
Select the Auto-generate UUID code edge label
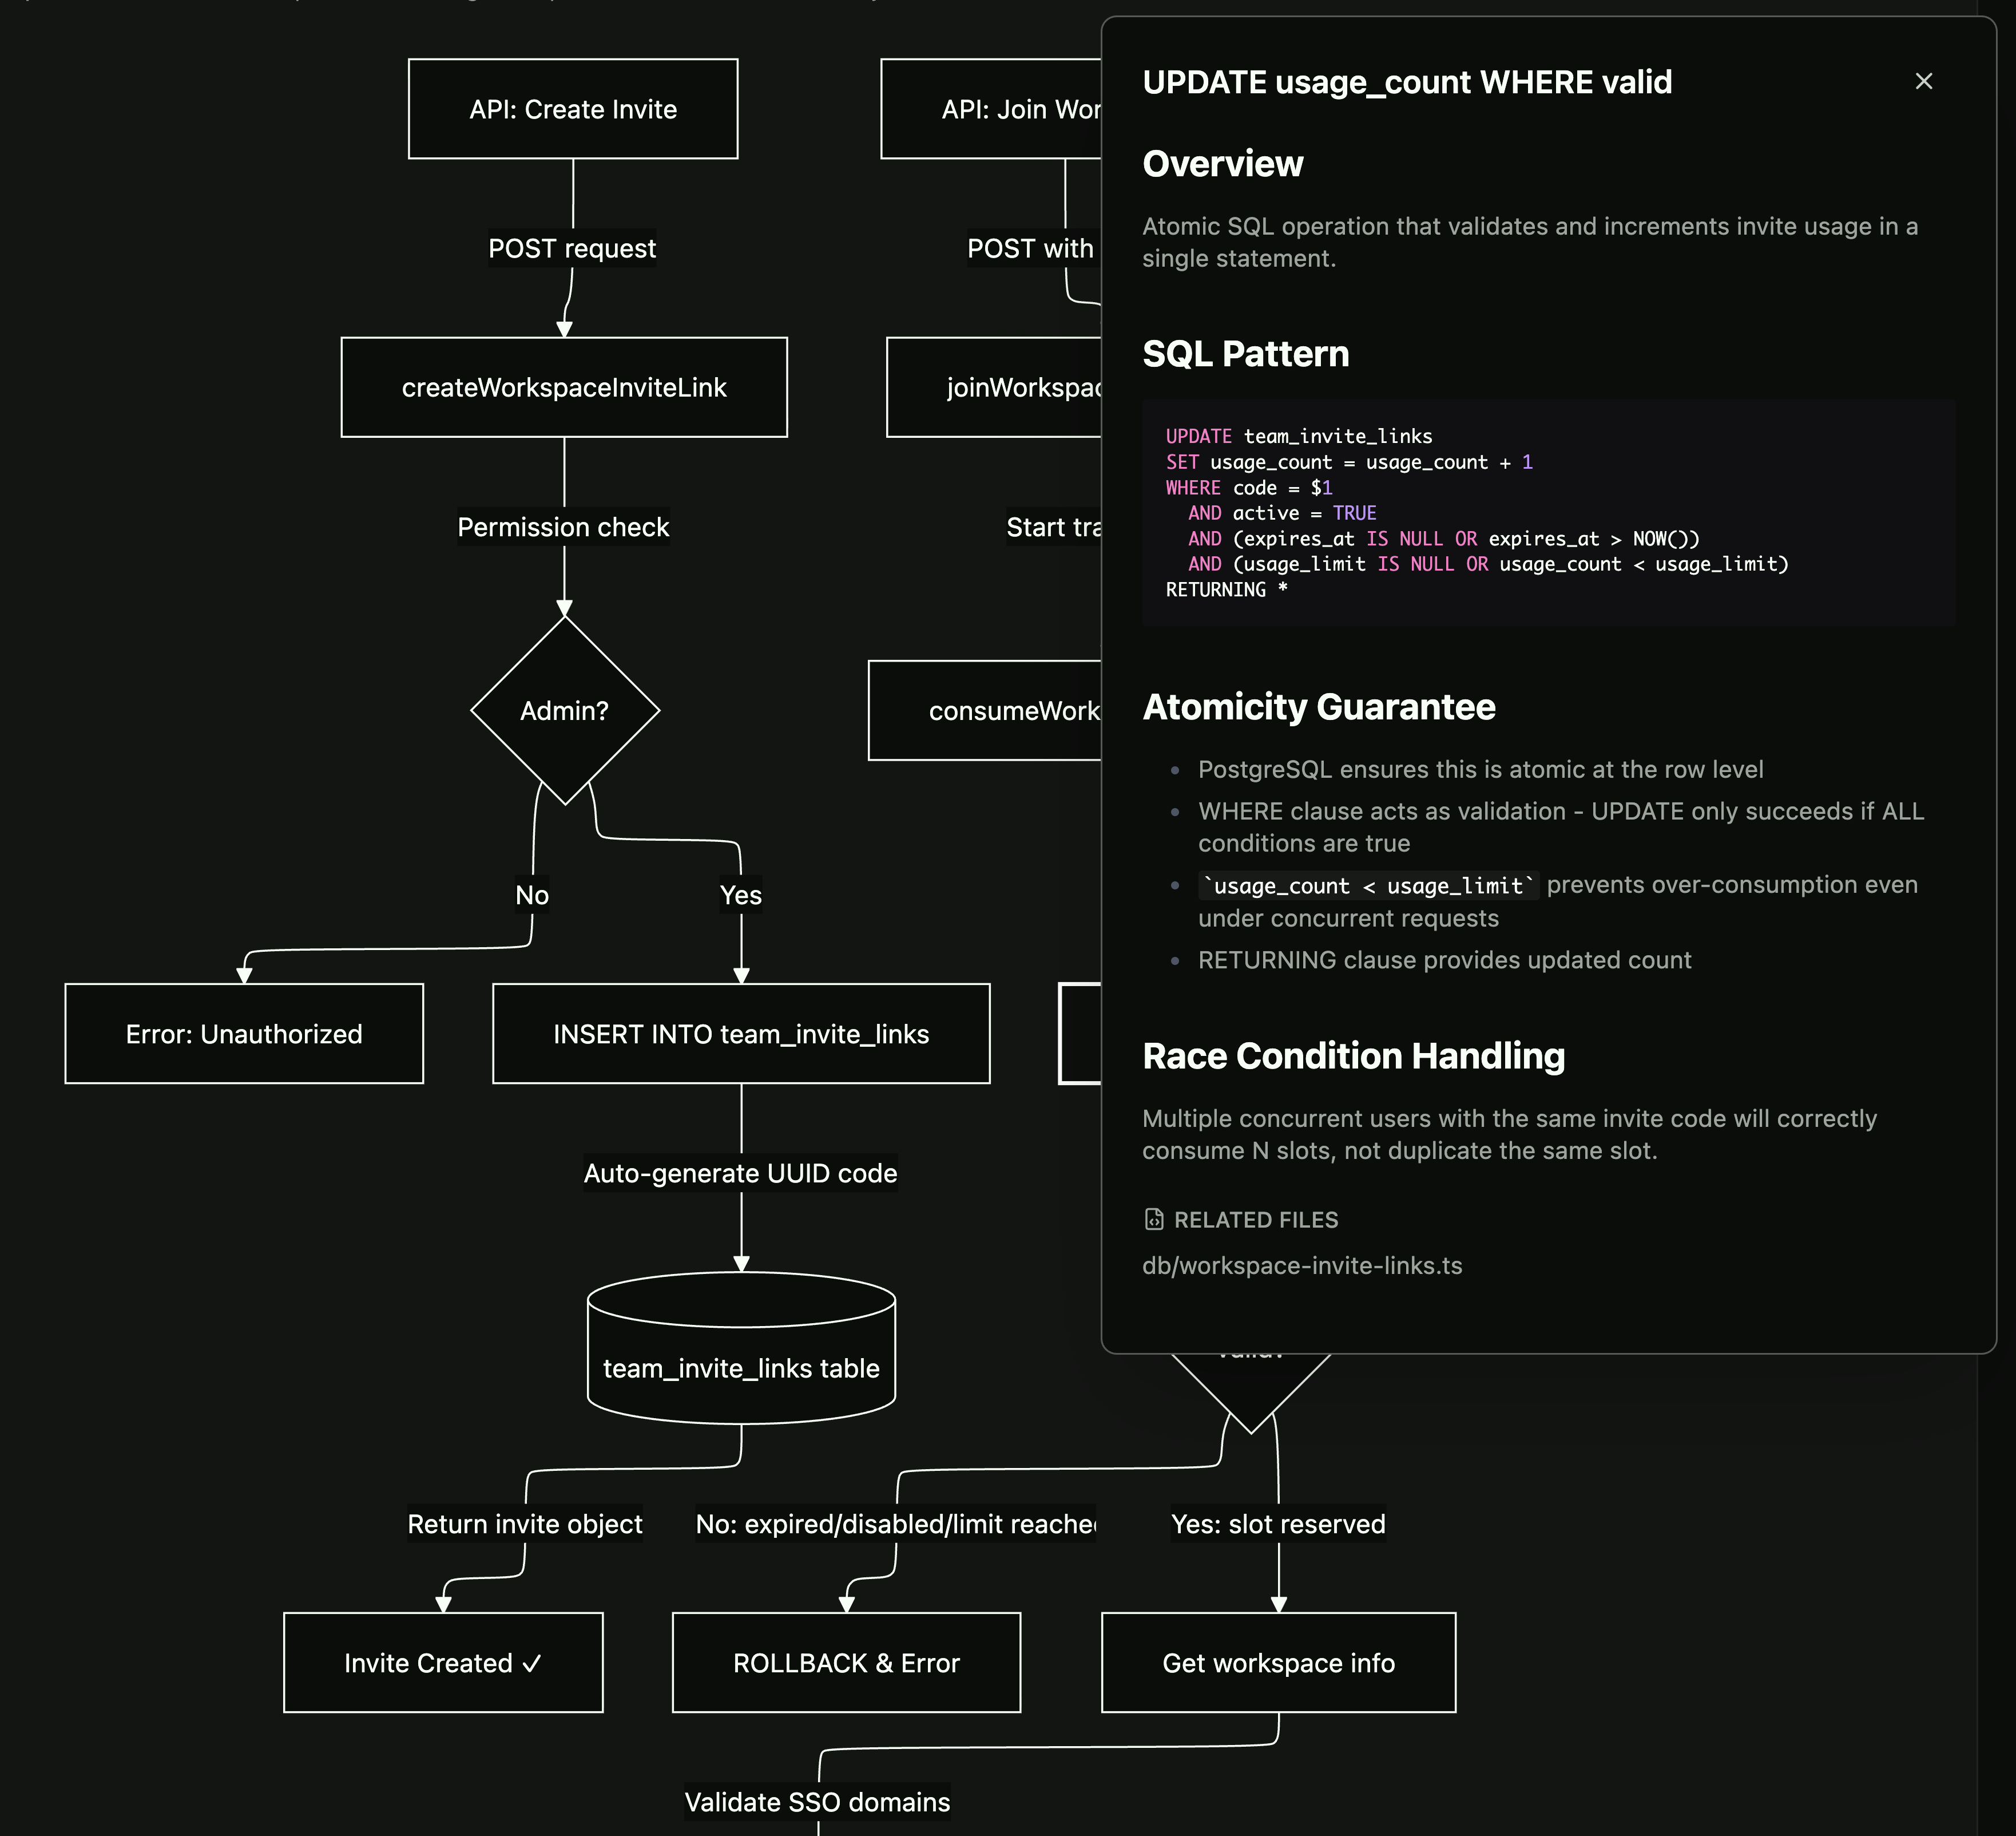741,1173
